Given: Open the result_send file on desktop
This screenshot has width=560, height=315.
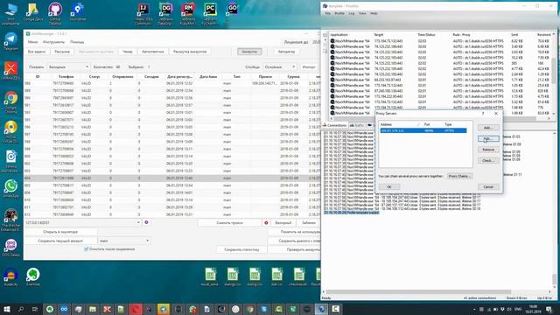Looking at the screenshot, I should tap(210, 276).
